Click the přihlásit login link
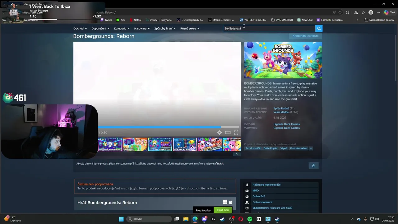 click(x=219, y=164)
